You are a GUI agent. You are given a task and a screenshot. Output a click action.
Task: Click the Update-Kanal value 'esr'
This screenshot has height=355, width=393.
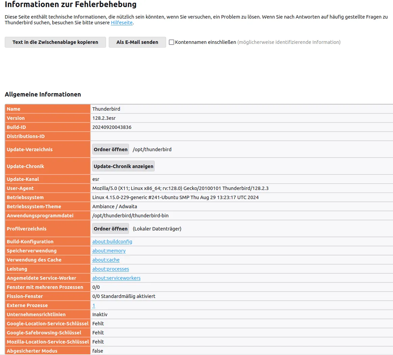[x=96, y=179]
